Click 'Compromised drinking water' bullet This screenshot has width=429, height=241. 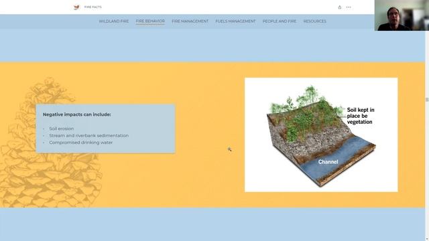(81, 143)
